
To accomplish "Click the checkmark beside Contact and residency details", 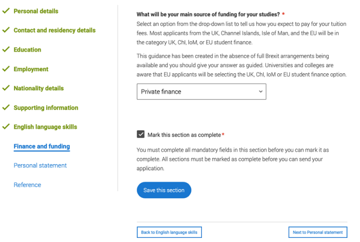I will point(6,30).
